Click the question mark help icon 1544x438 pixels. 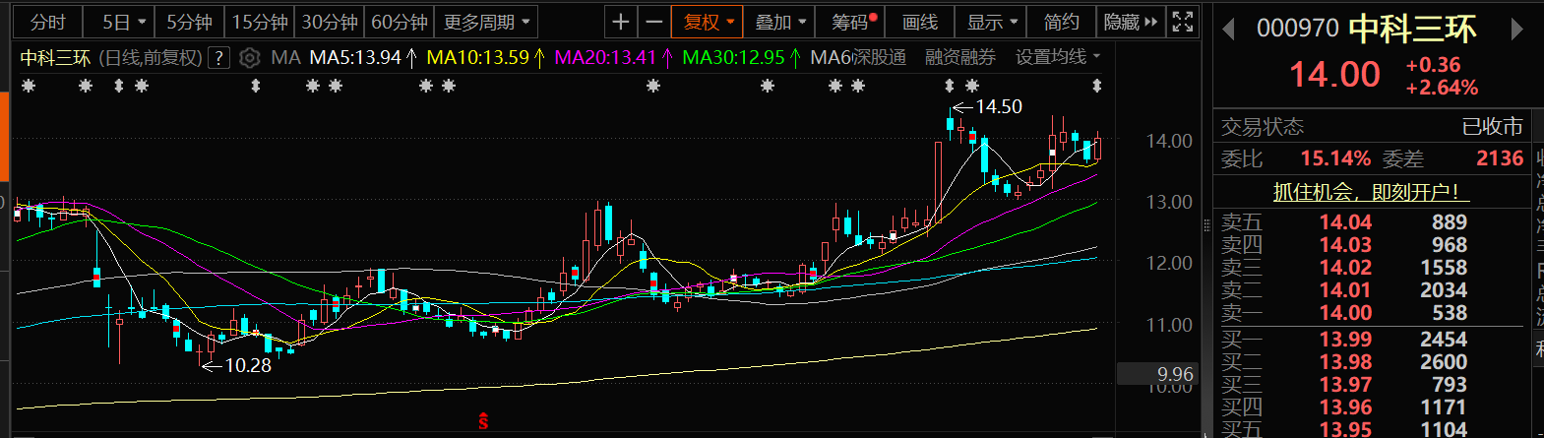219,58
